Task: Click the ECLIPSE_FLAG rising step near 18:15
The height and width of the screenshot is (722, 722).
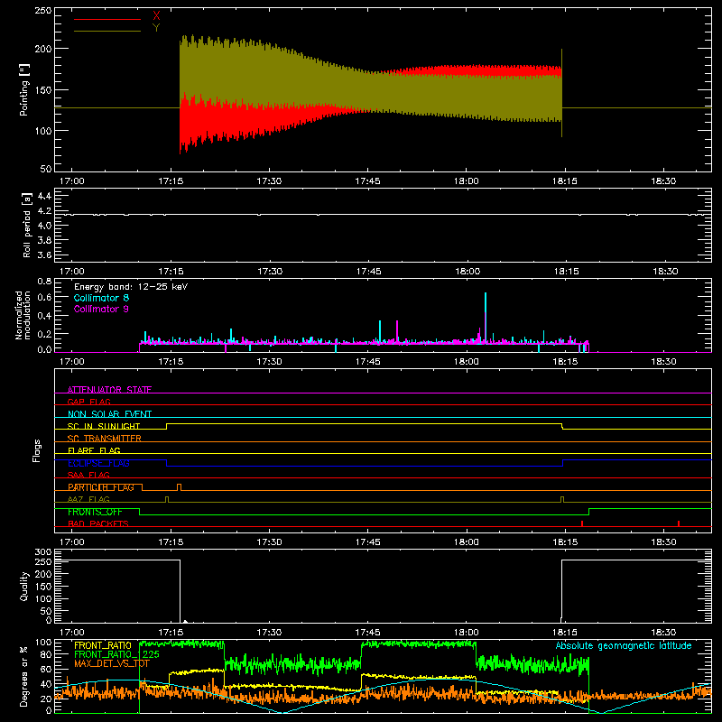Action: click(562, 463)
